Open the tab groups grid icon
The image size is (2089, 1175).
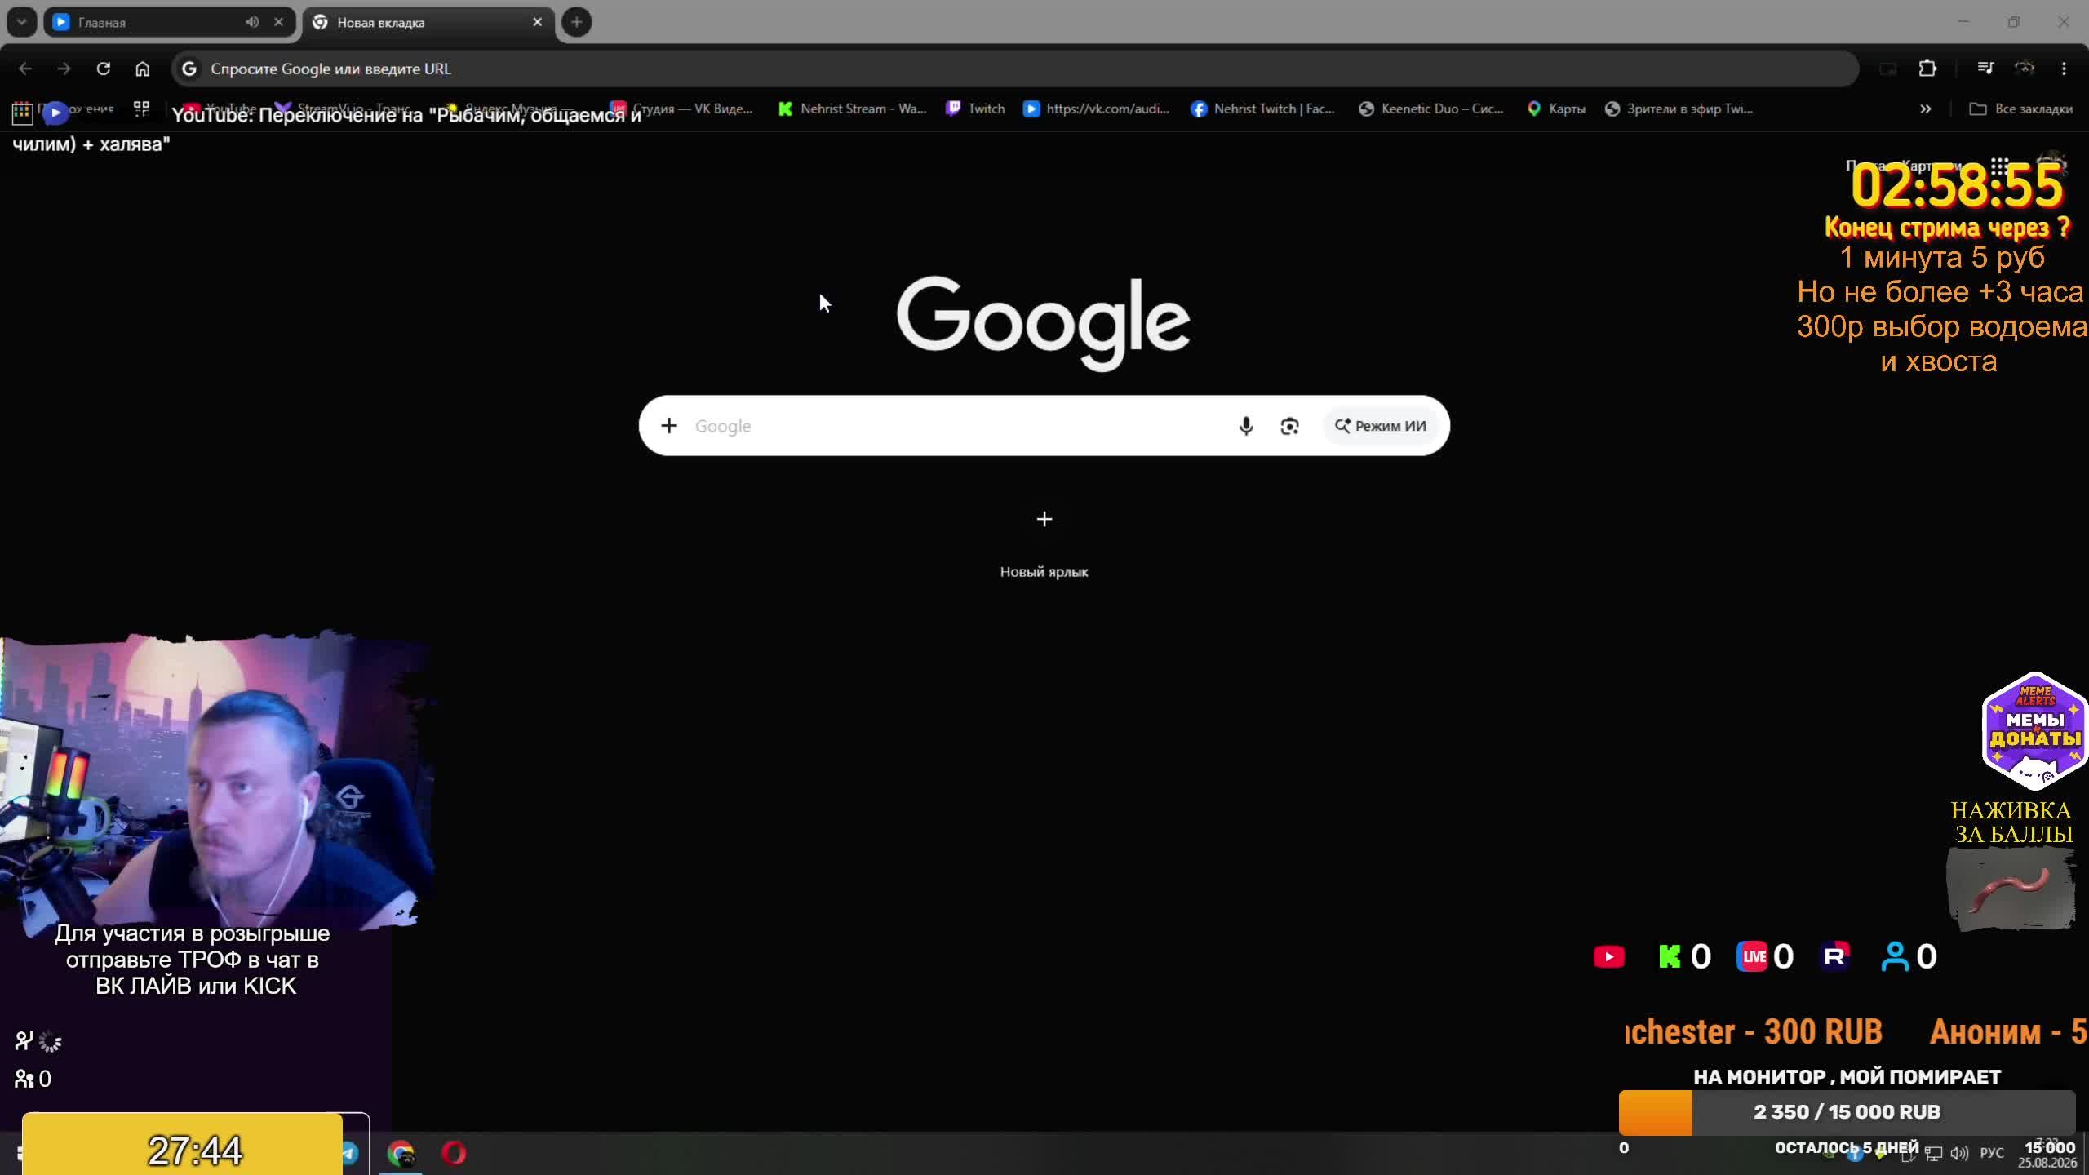coord(142,109)
